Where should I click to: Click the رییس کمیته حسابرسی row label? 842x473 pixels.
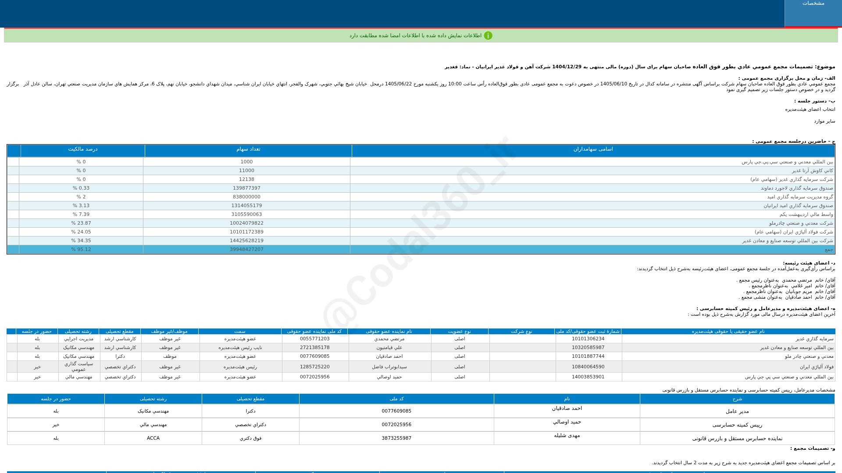coord(737,425)
